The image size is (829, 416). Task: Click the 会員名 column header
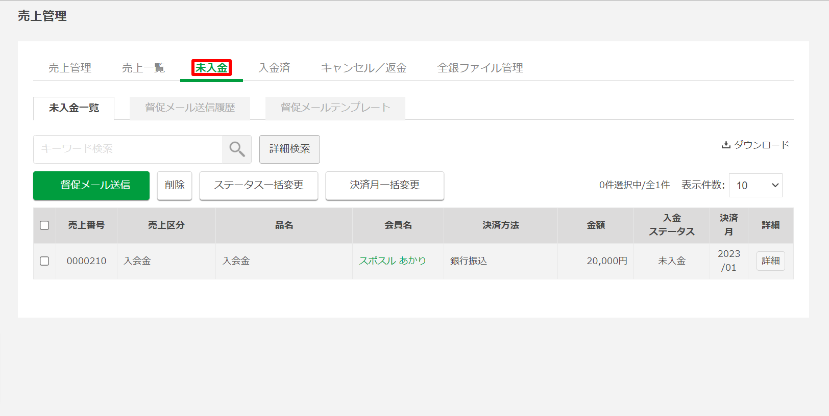click(x=398, y=225)
